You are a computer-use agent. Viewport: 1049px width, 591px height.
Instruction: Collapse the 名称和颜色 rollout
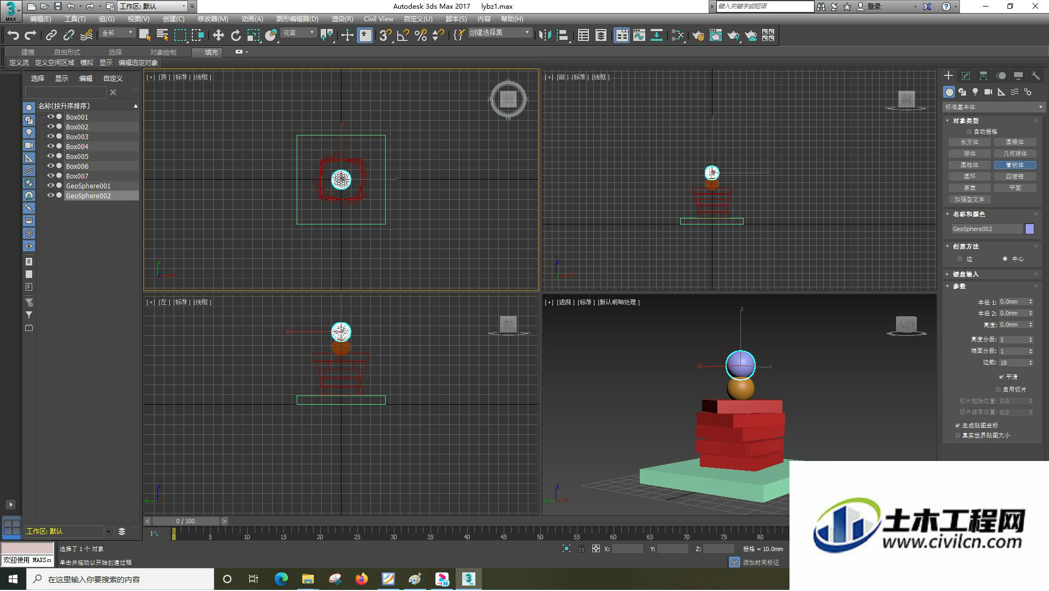click(x=969, y=214)
